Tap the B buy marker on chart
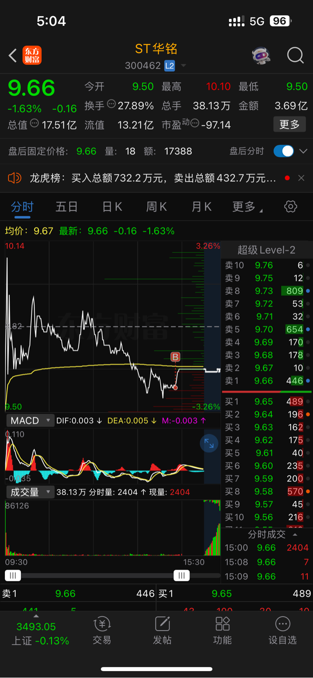 pyautogui.click(x=175, y=357)
